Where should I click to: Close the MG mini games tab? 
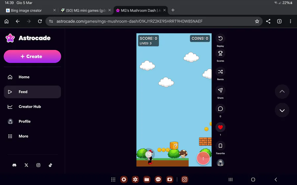click(110, 10)
